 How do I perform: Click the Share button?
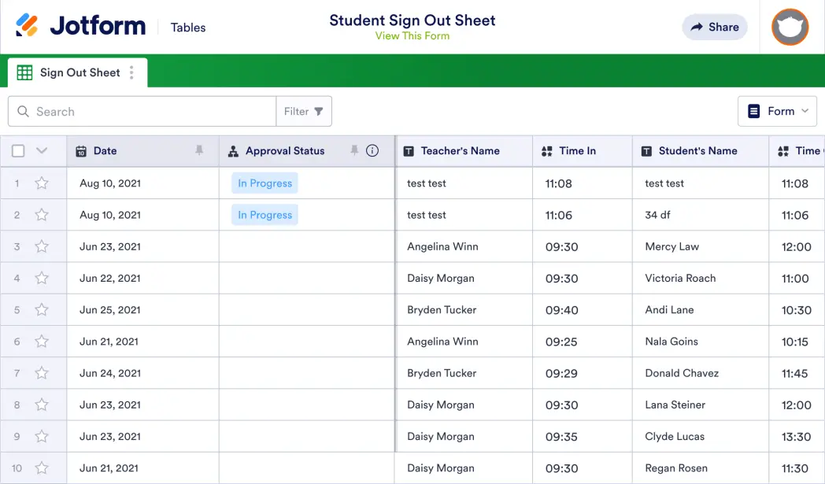pyautogui.click(x=714, y=27)
